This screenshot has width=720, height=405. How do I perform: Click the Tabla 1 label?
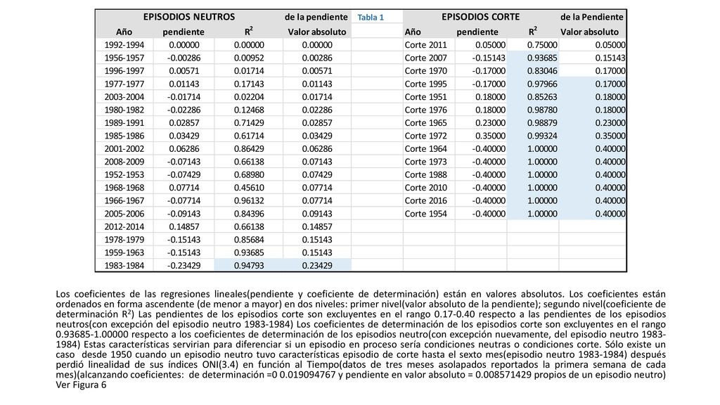point(370,18)
